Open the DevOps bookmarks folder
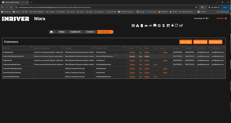Screen dimensions: 231x123 point(61,12)
